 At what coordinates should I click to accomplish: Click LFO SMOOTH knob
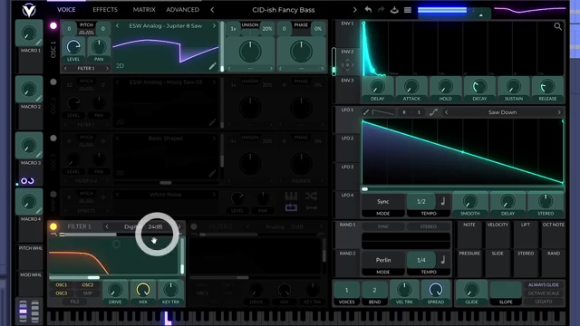pos(470,201)
